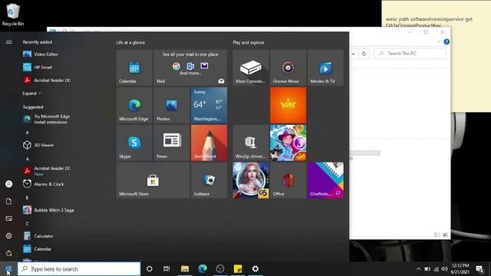Open the user account icon in Start sidebar
Image resolution: width=491 pixels, height=276 pixels.
pos(8,184)
